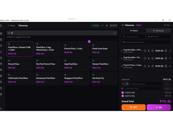Screen dimensions: 173x130
Task: Add Veg Fried Rice to order
Action: click(76, 64)
